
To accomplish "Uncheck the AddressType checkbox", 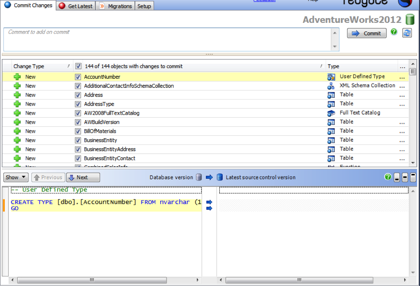I will click(x=78, y=104).
